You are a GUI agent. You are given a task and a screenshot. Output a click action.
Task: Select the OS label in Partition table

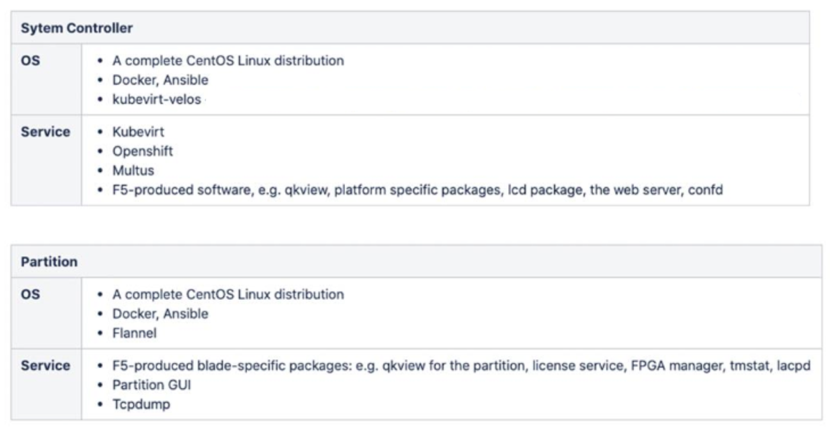[30, 295]
